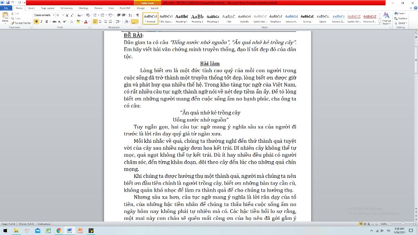Click the Zoom percentage level
The height and width of the screenshot is (235, 418).
pyautogui.click(x=384, y=224)
